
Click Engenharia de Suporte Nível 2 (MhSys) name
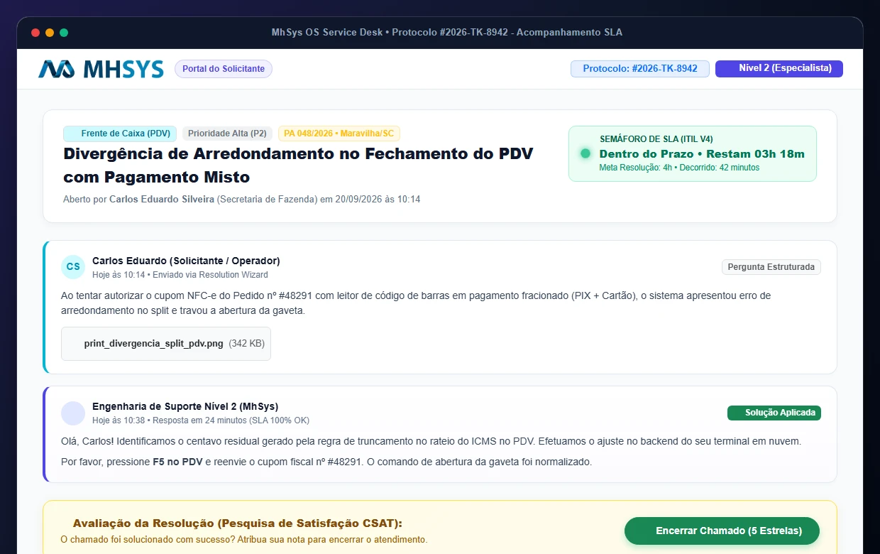[x=185, y=407]
